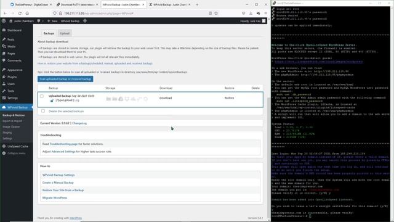This screenshot has width=394, height=222.
Task: Go to browser Home page
Action: coord(27,14)
